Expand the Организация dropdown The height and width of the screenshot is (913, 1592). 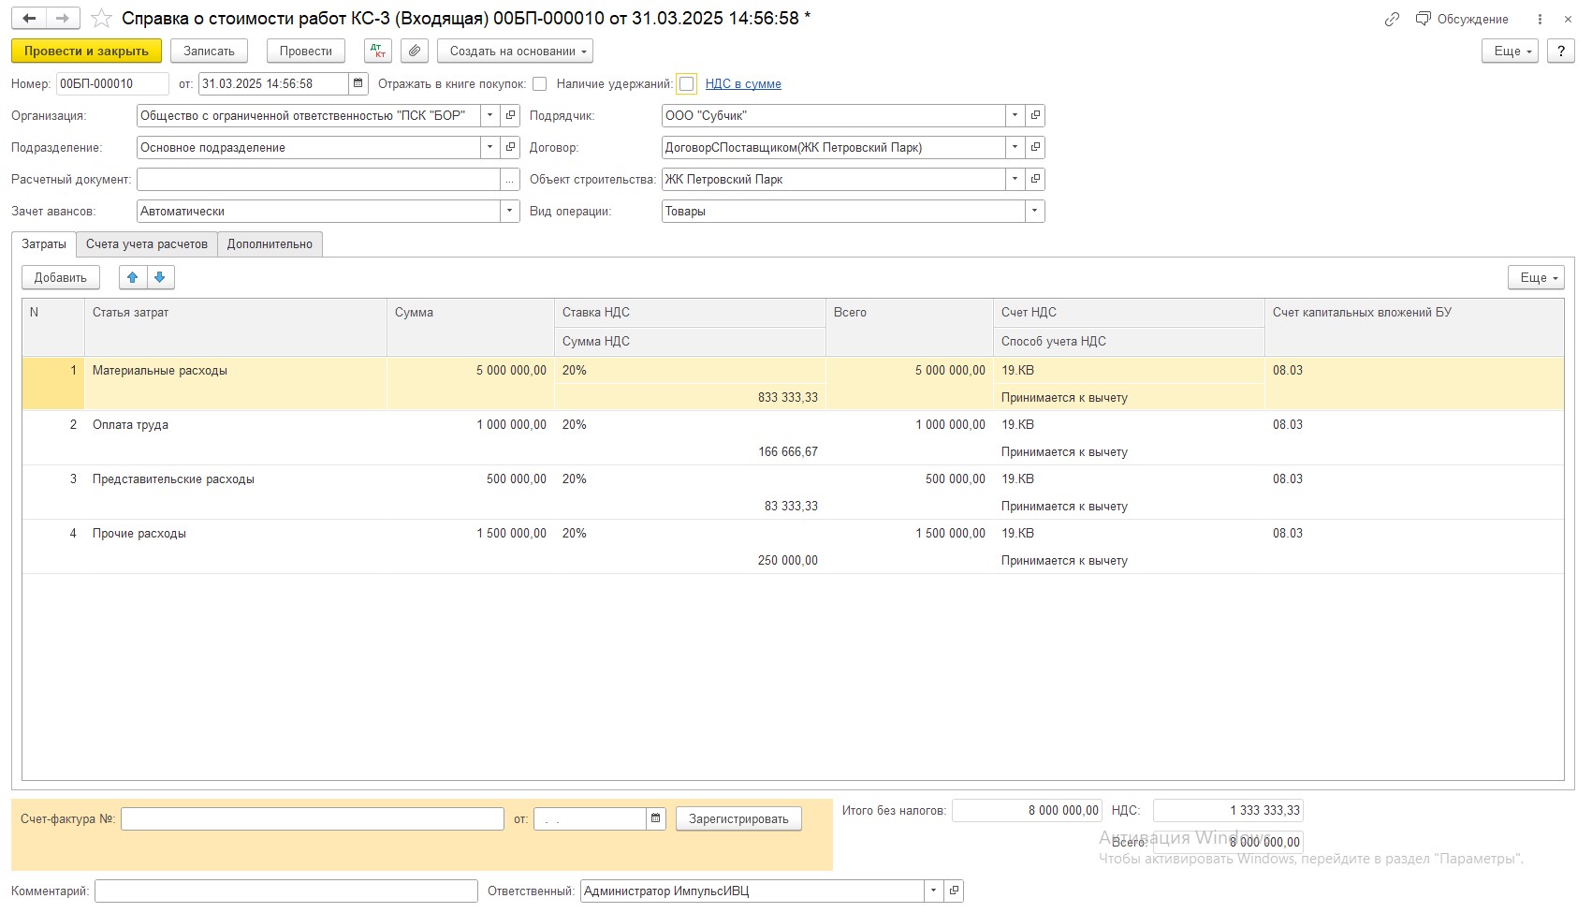coord(490,116)
